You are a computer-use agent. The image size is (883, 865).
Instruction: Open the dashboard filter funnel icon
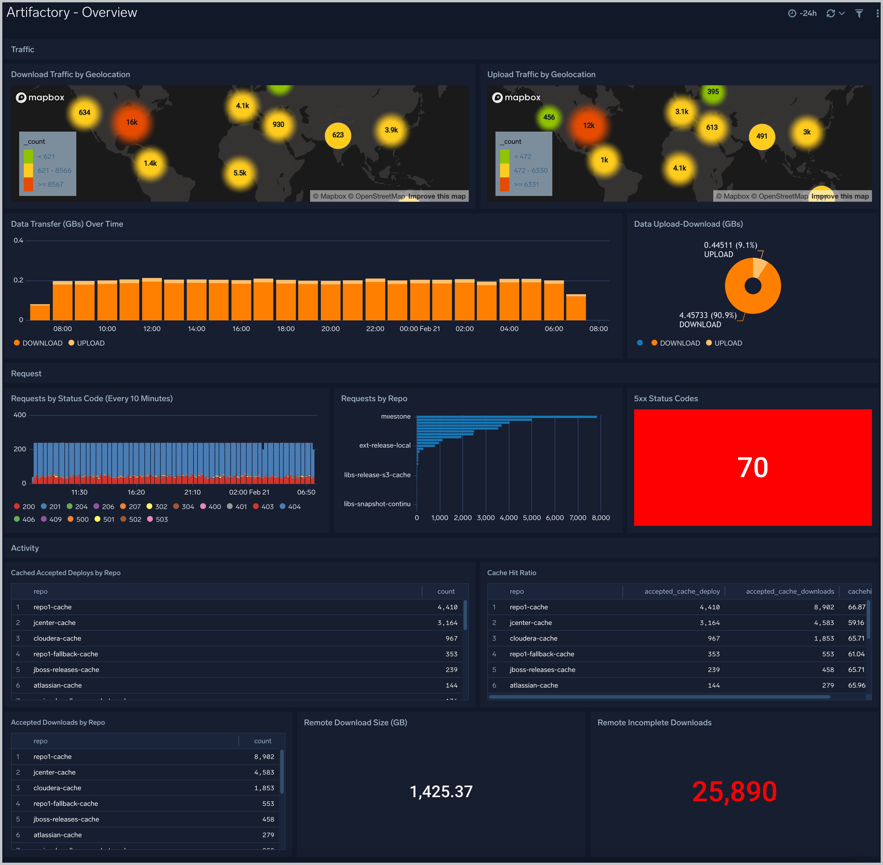coord(859,14)
